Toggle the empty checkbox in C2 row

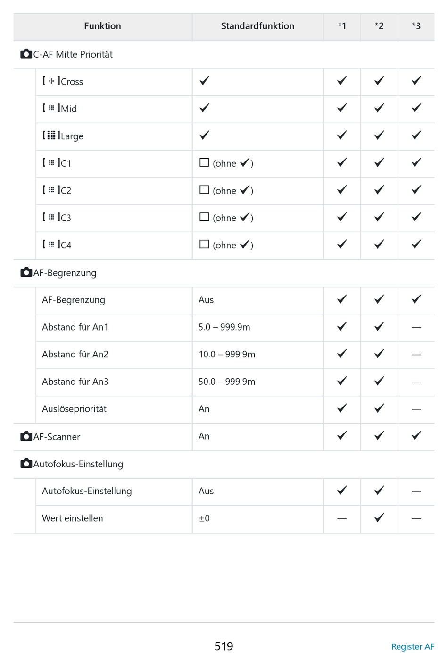[x=204, y=190]
